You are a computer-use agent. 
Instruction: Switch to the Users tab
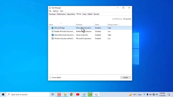(84, 14)
